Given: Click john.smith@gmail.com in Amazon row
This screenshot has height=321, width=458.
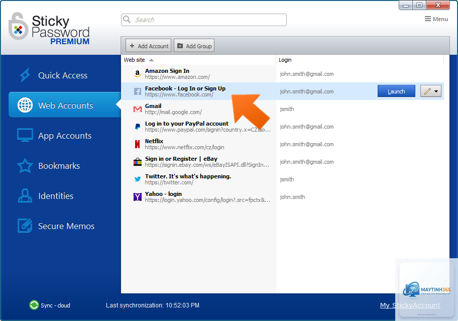Looking at the screenshot, I should pyautogui.click(x=307, y=74).
